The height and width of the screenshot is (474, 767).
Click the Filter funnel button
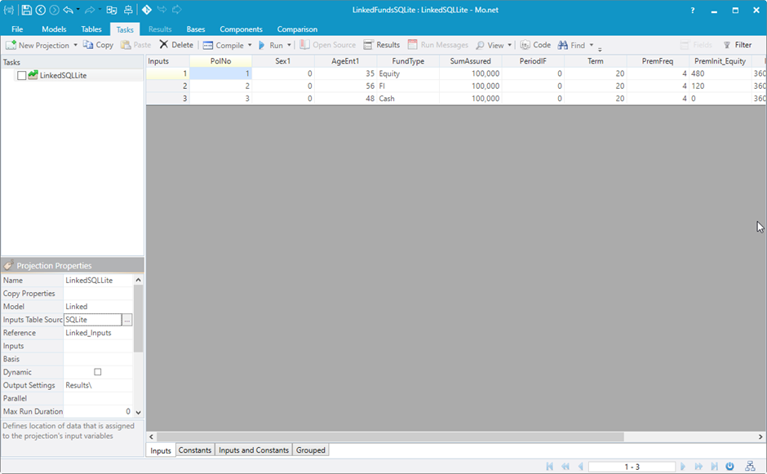point(738,45)
